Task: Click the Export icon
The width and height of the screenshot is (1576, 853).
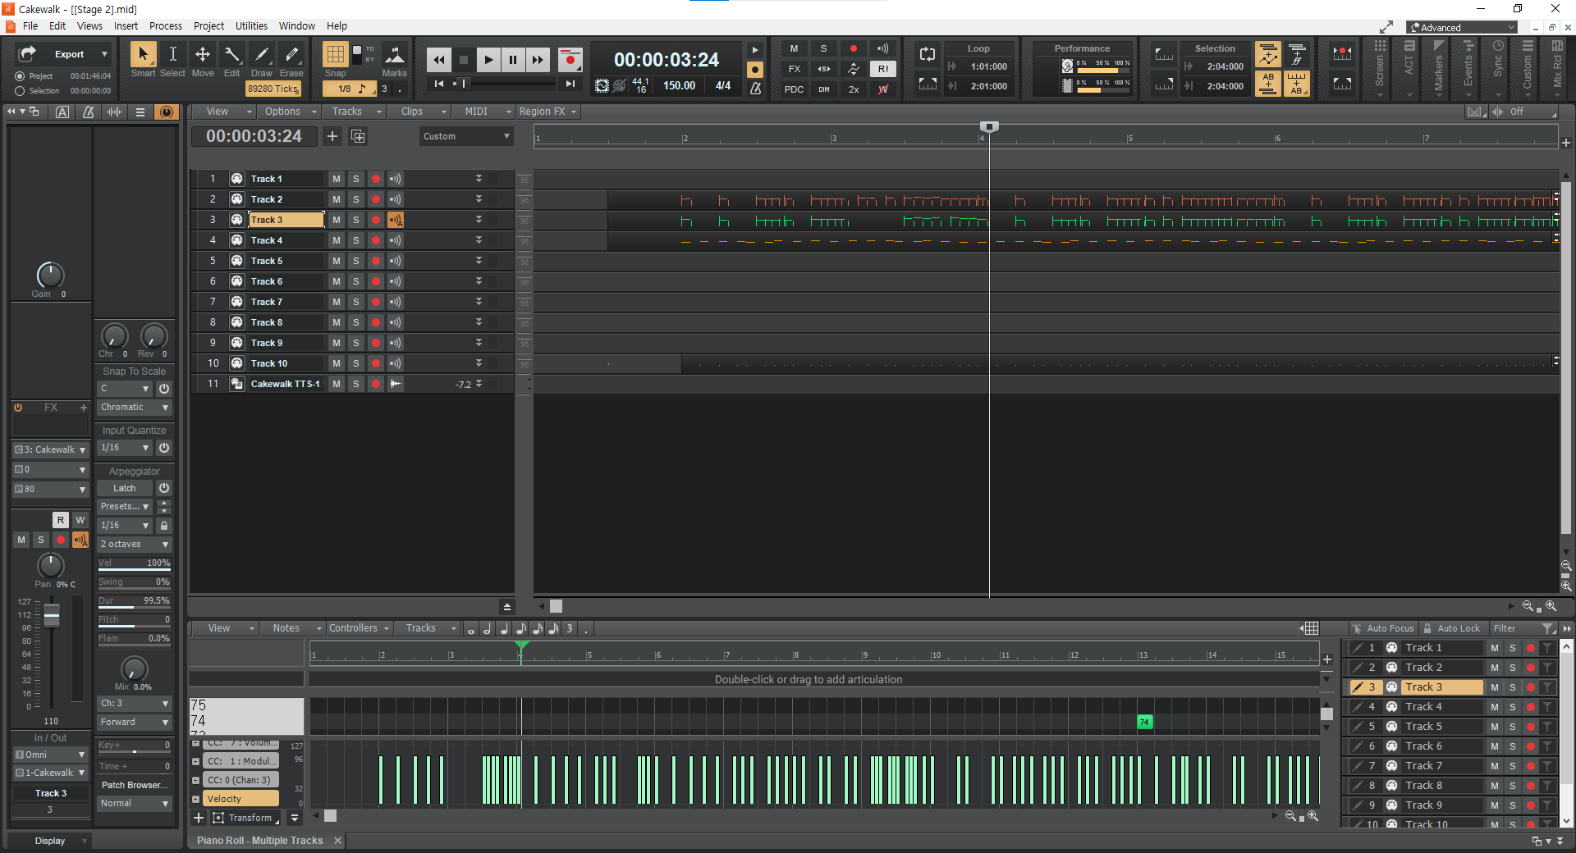Action: (x=27, y=54)
